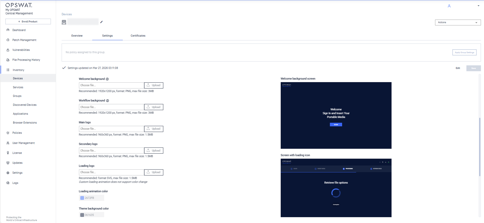Open Applications in the sidebar
Image resolution: width=484 pixels, height=223 pixels.
pyautogui.click(x=20, y=114)
